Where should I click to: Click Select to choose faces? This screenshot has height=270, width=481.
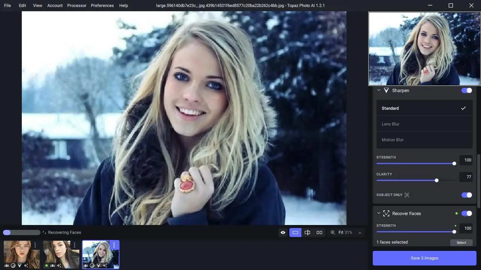click(461, 243)
